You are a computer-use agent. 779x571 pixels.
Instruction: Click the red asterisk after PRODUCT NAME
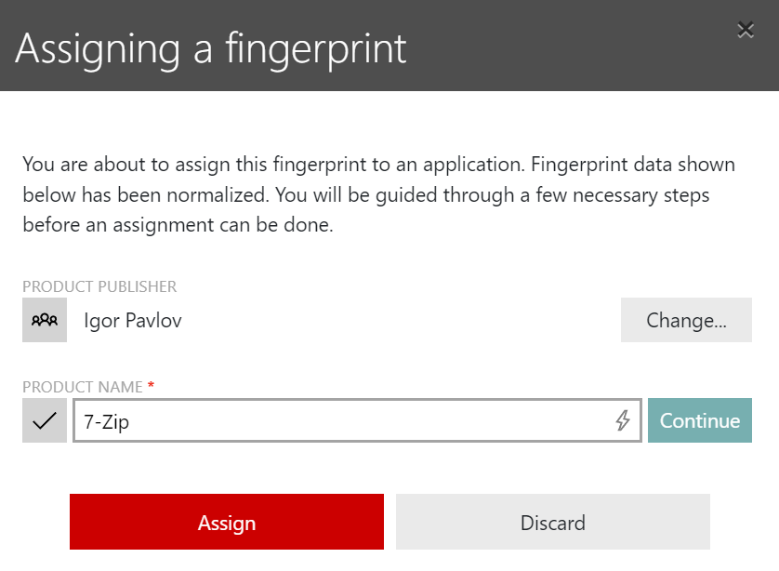(153, 384)
